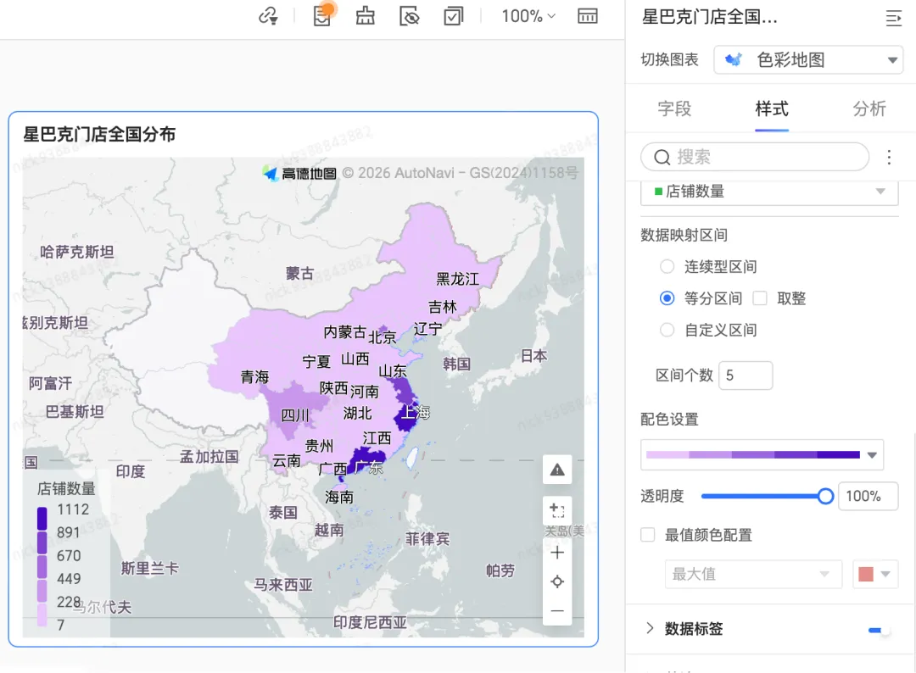This screenshot has width=916, height=673.
Task: Click the warning triangle map button
Action: (556, 470)
